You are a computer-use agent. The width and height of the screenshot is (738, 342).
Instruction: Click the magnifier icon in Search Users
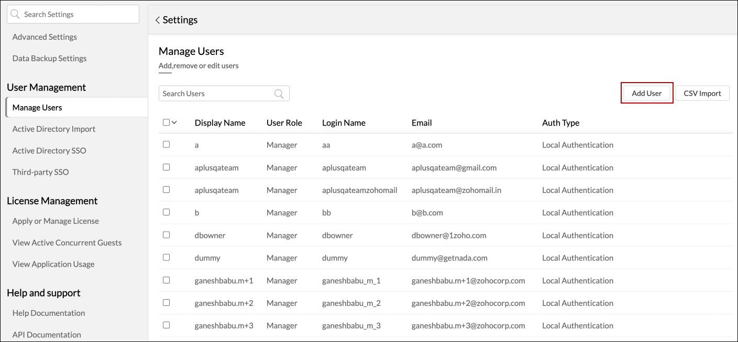click(279, 94)
